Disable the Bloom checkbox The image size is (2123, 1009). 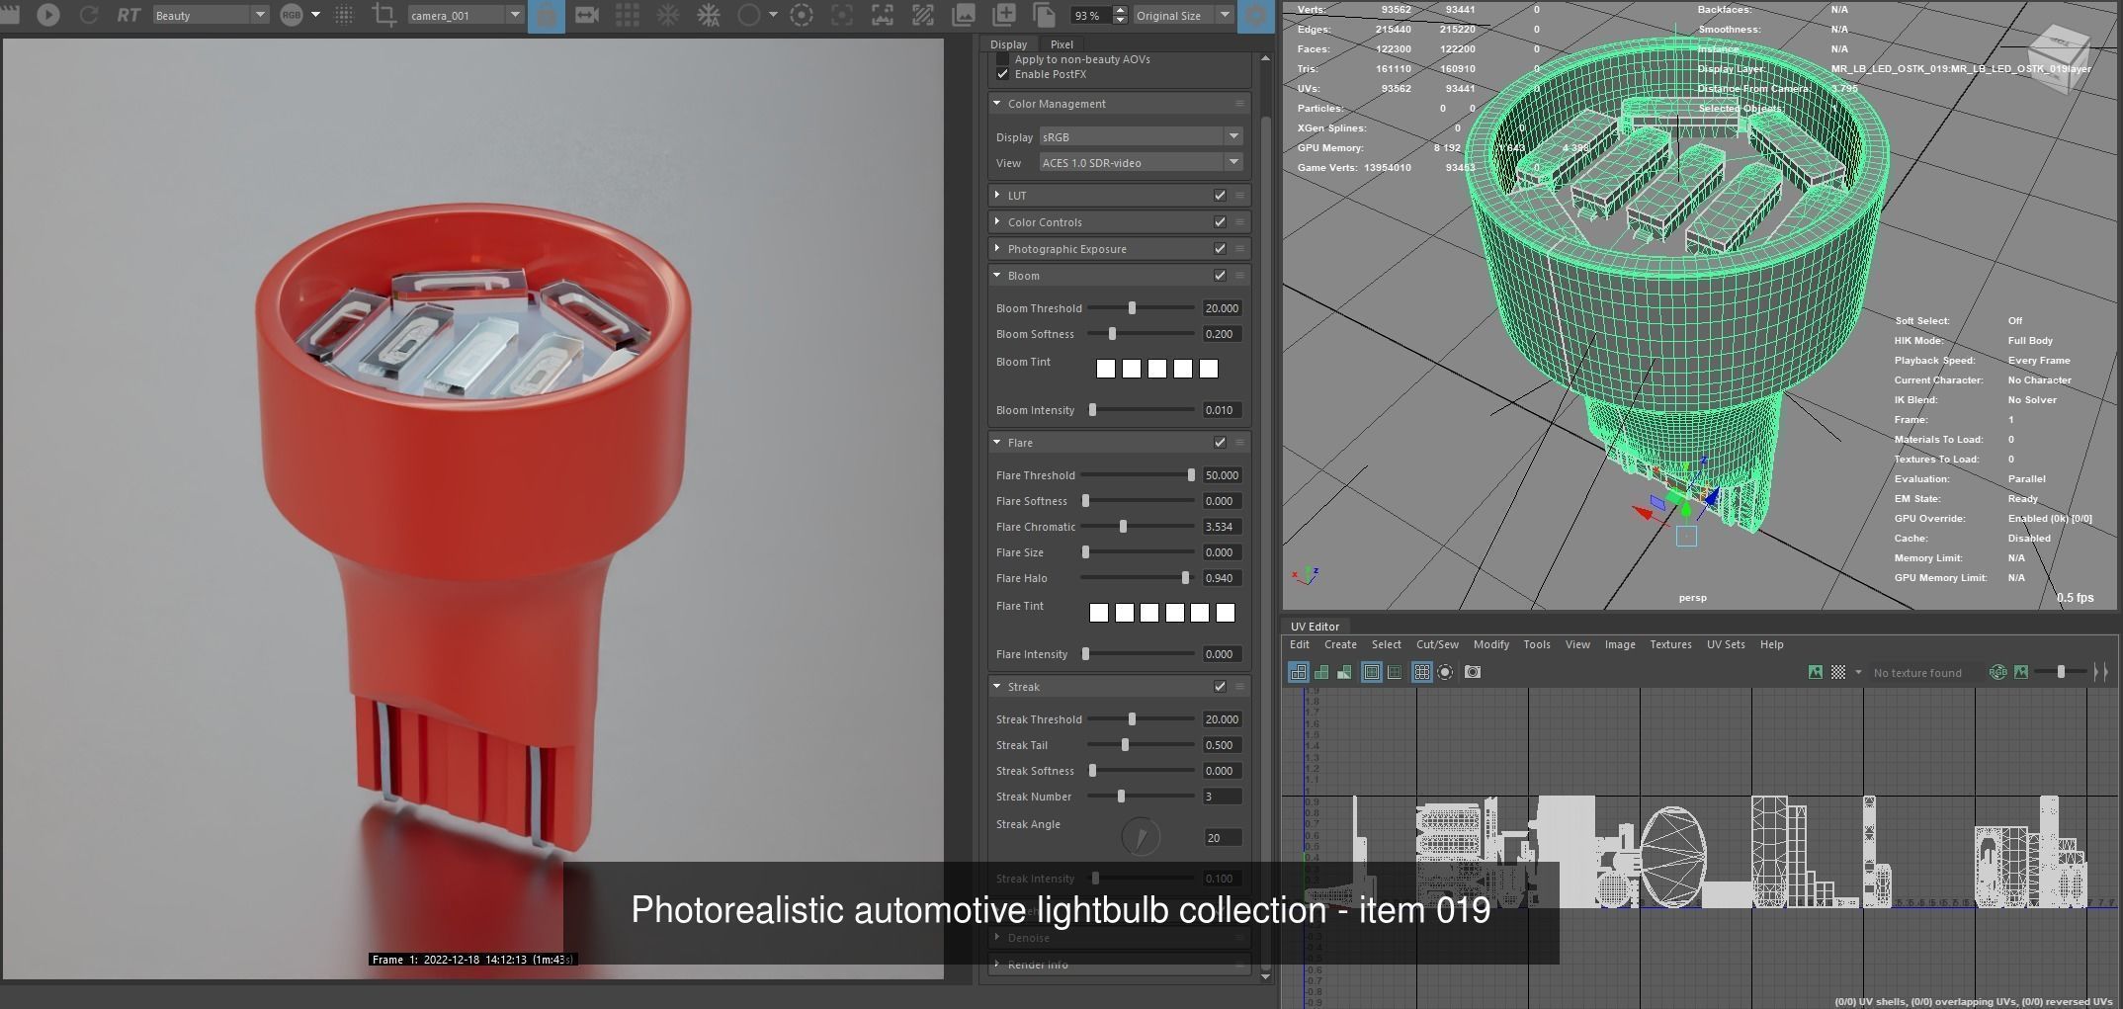[1220, 276]
